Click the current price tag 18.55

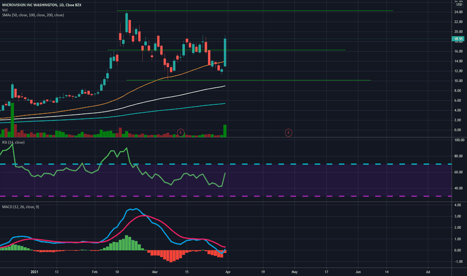pos(458,39)
